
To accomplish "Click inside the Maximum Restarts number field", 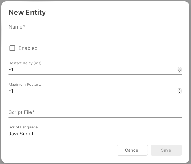I will coord(91,91).
